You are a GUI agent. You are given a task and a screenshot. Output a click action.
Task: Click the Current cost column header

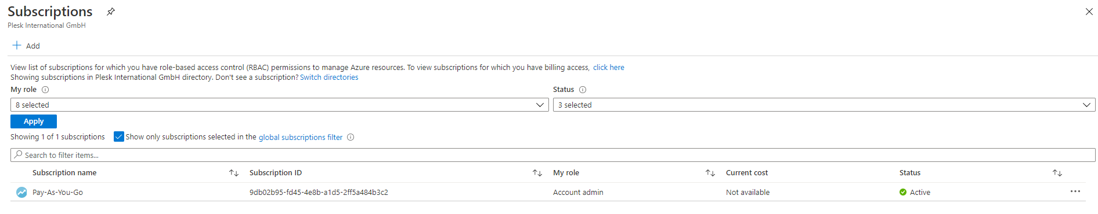coord(747,173)
